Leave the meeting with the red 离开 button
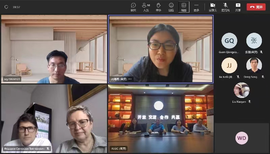This screenshot has width=270, height=154. (x=256, y=7)
